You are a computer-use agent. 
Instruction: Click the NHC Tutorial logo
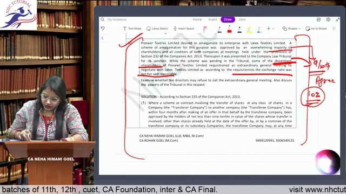coord(18,15)
